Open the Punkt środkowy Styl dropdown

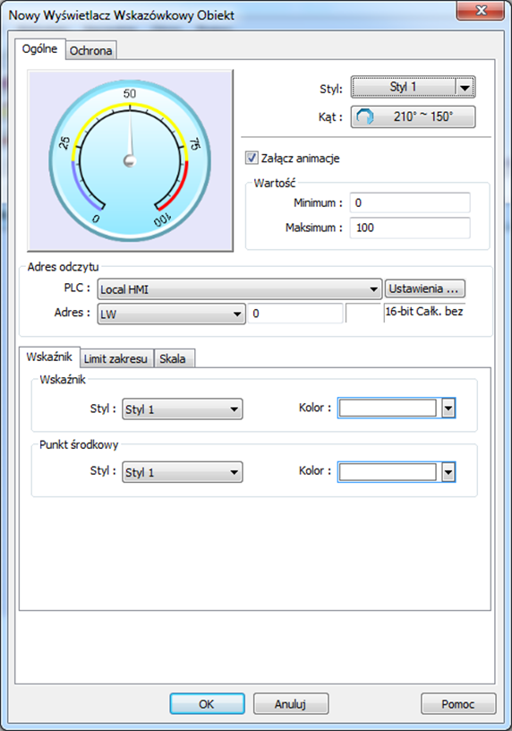coord(183,472)
